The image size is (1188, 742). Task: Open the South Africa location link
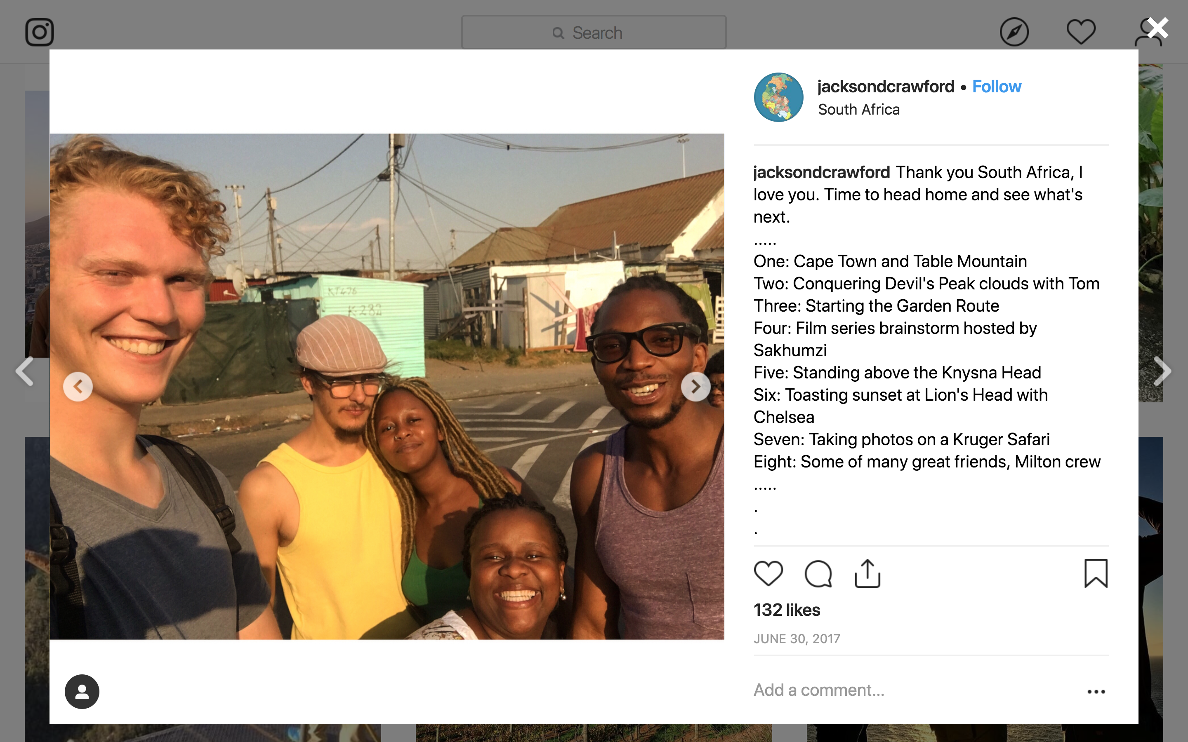(858, 109)
